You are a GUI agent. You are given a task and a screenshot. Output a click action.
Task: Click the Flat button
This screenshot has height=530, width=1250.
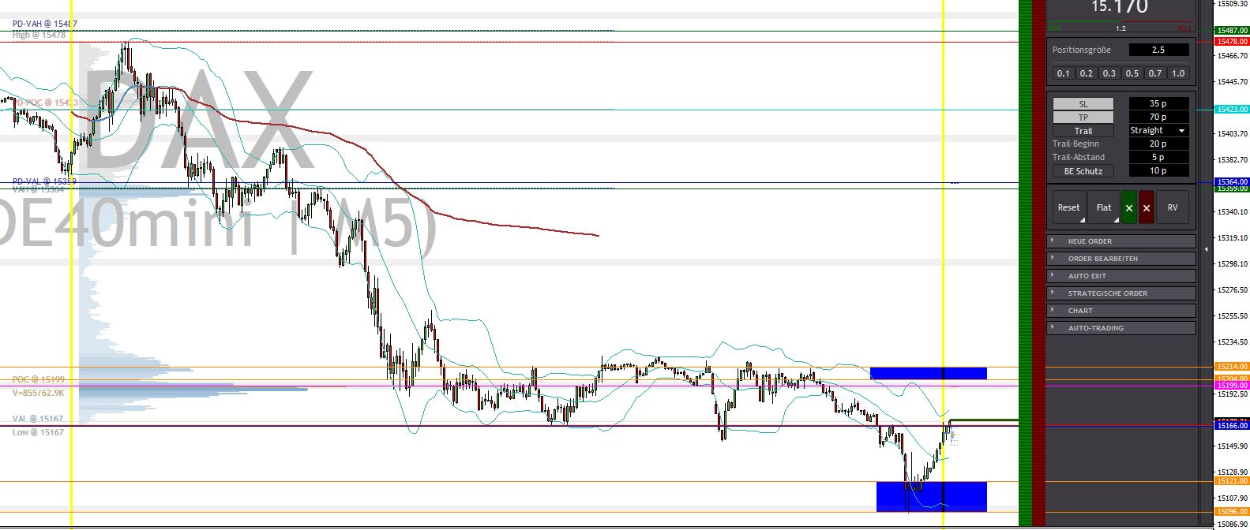tap(1104, 207)
